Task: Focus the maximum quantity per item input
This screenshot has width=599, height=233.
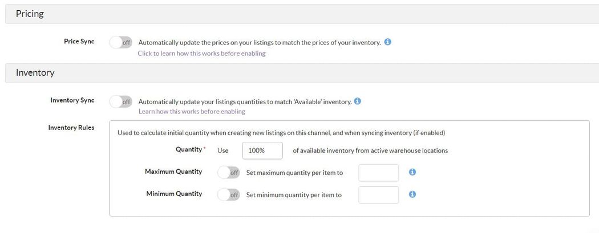Action: click(x=378, y=172)
